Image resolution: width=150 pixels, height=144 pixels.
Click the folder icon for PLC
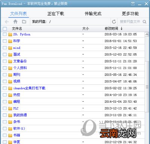[x=10, y=109]
